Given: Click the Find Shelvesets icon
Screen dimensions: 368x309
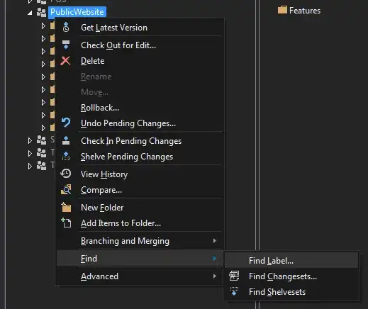Looking at the screenshot, I should (234, 291).
